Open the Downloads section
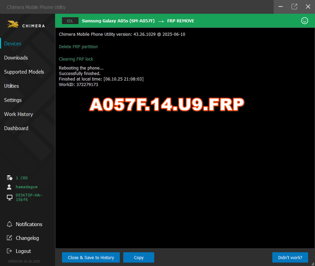 pyautogui.click(x=16, y=57)
